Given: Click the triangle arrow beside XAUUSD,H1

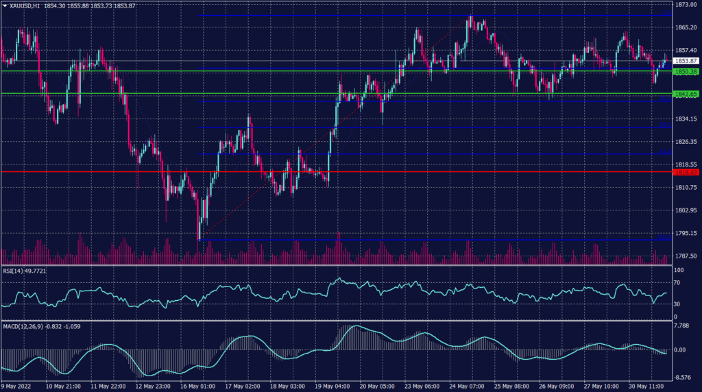Looking at the screenshot, I should pyautogui.click(x=3, y=5).
